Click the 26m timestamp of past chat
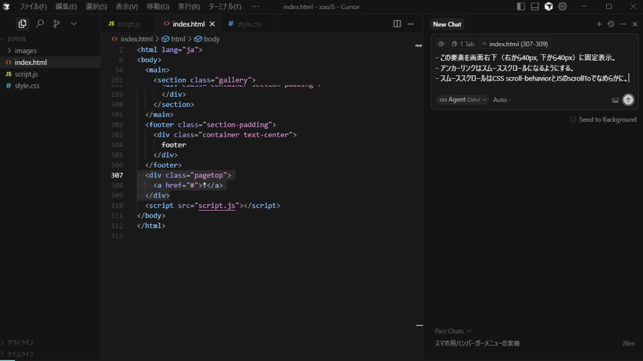 628,343
